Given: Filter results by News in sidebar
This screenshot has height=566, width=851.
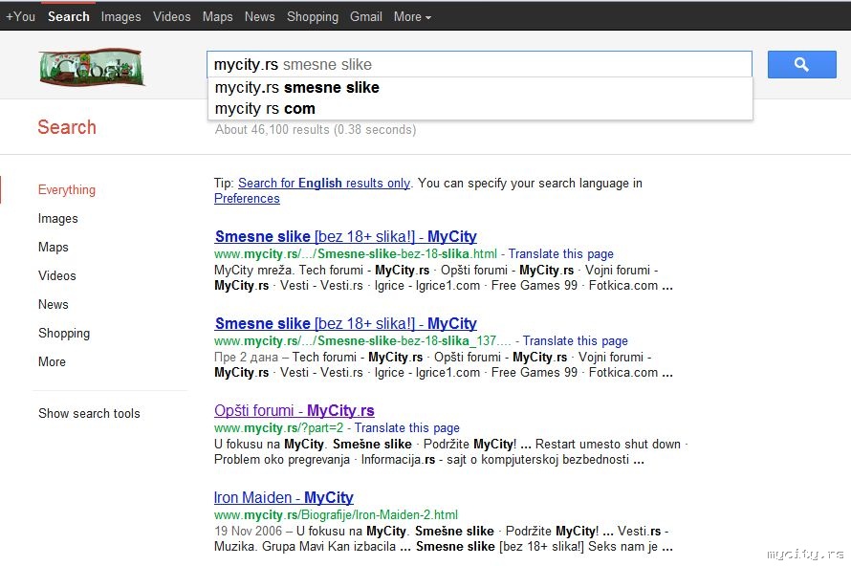Looking at the screenshot, I should (x=54, y=304).
